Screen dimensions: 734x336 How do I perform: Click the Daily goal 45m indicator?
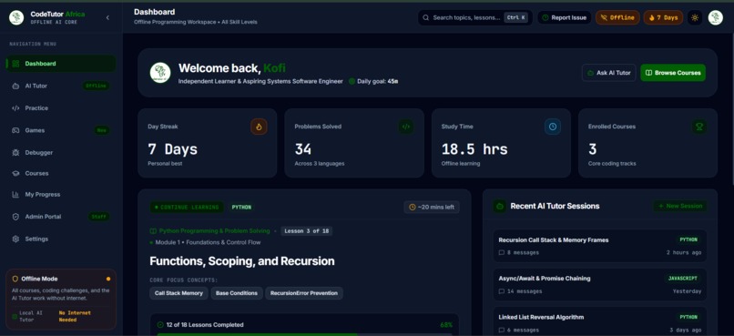point(373,81)
